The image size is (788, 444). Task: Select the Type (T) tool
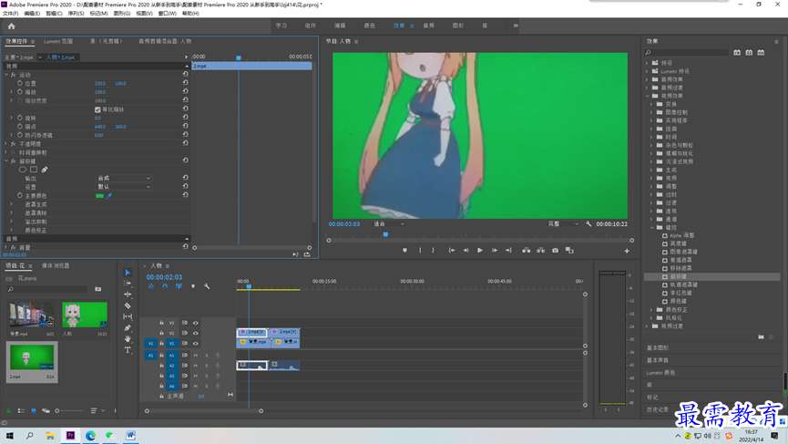pyautogui.click(x=128, y=350)
